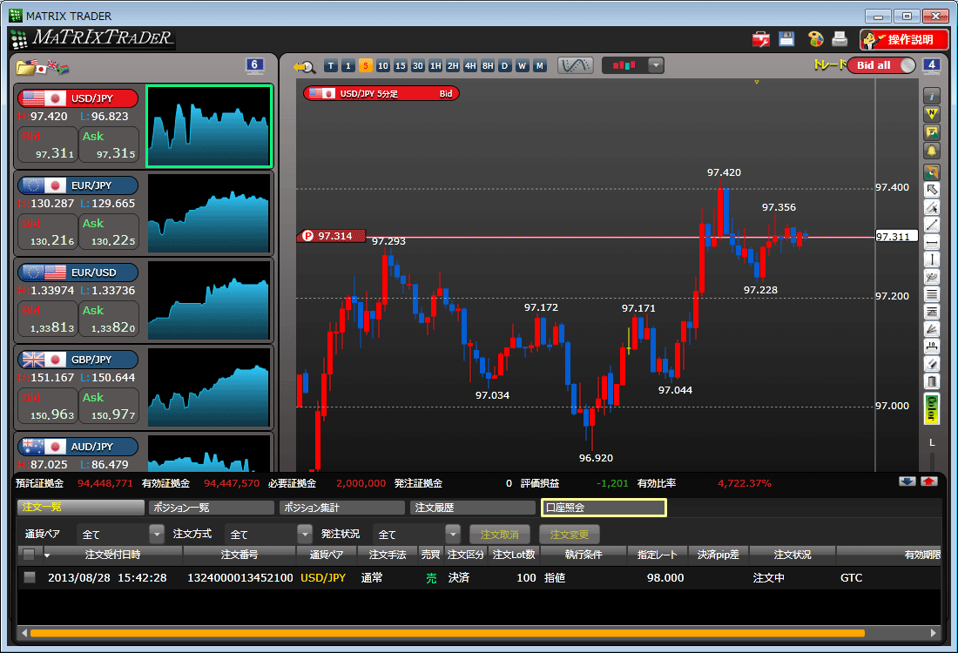Click the EUR/JPY Ask price 130.225

click(x=109, y=232)
